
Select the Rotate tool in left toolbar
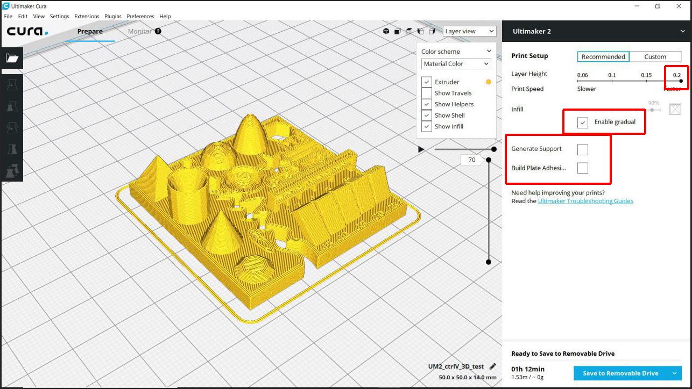click(12, 127)
